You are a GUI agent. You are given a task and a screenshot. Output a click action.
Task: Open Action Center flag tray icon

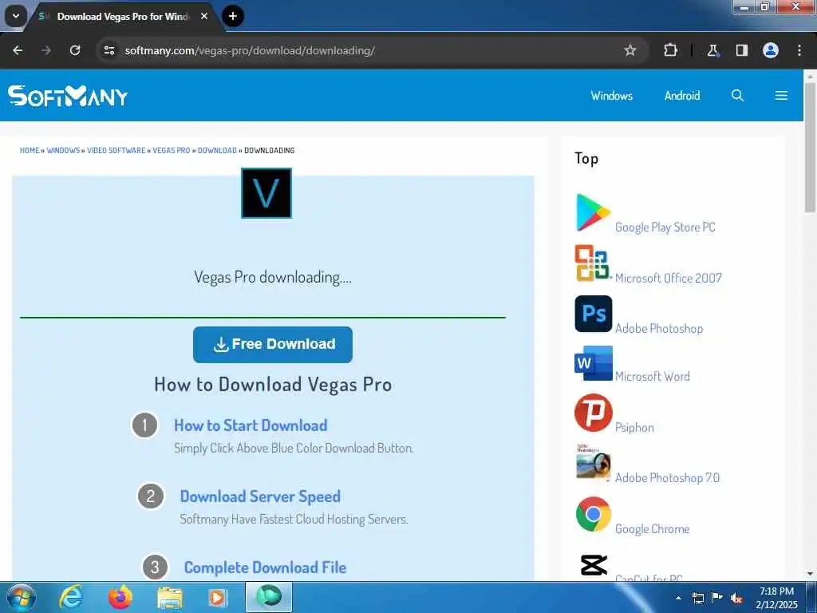tap(717, 598)
